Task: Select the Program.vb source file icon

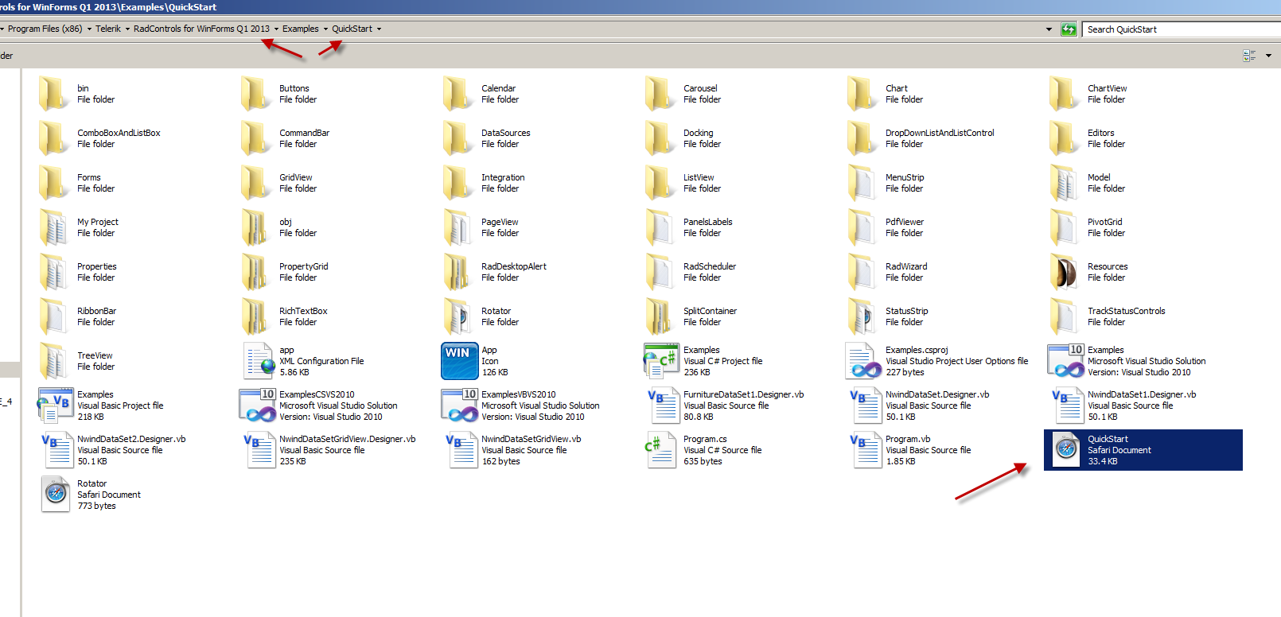Action: (x=864, y=450)
